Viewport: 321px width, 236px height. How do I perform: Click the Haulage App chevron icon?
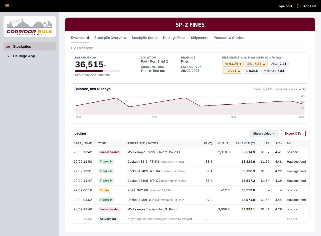point(8,56)
